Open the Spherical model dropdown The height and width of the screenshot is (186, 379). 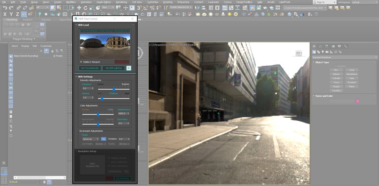91,139
